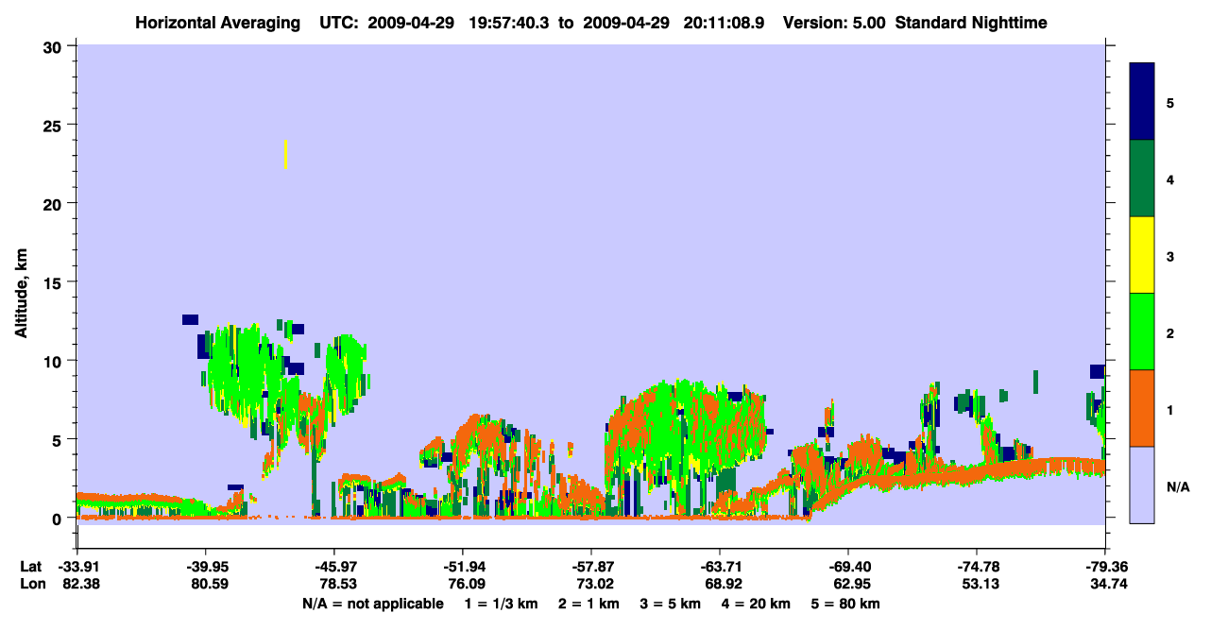
Task: Click the latitude value -79.36
Action: point(1105,567)
